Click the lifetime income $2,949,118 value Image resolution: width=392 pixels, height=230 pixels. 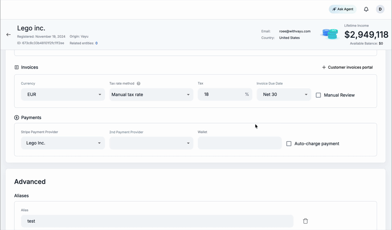[366, 34]
